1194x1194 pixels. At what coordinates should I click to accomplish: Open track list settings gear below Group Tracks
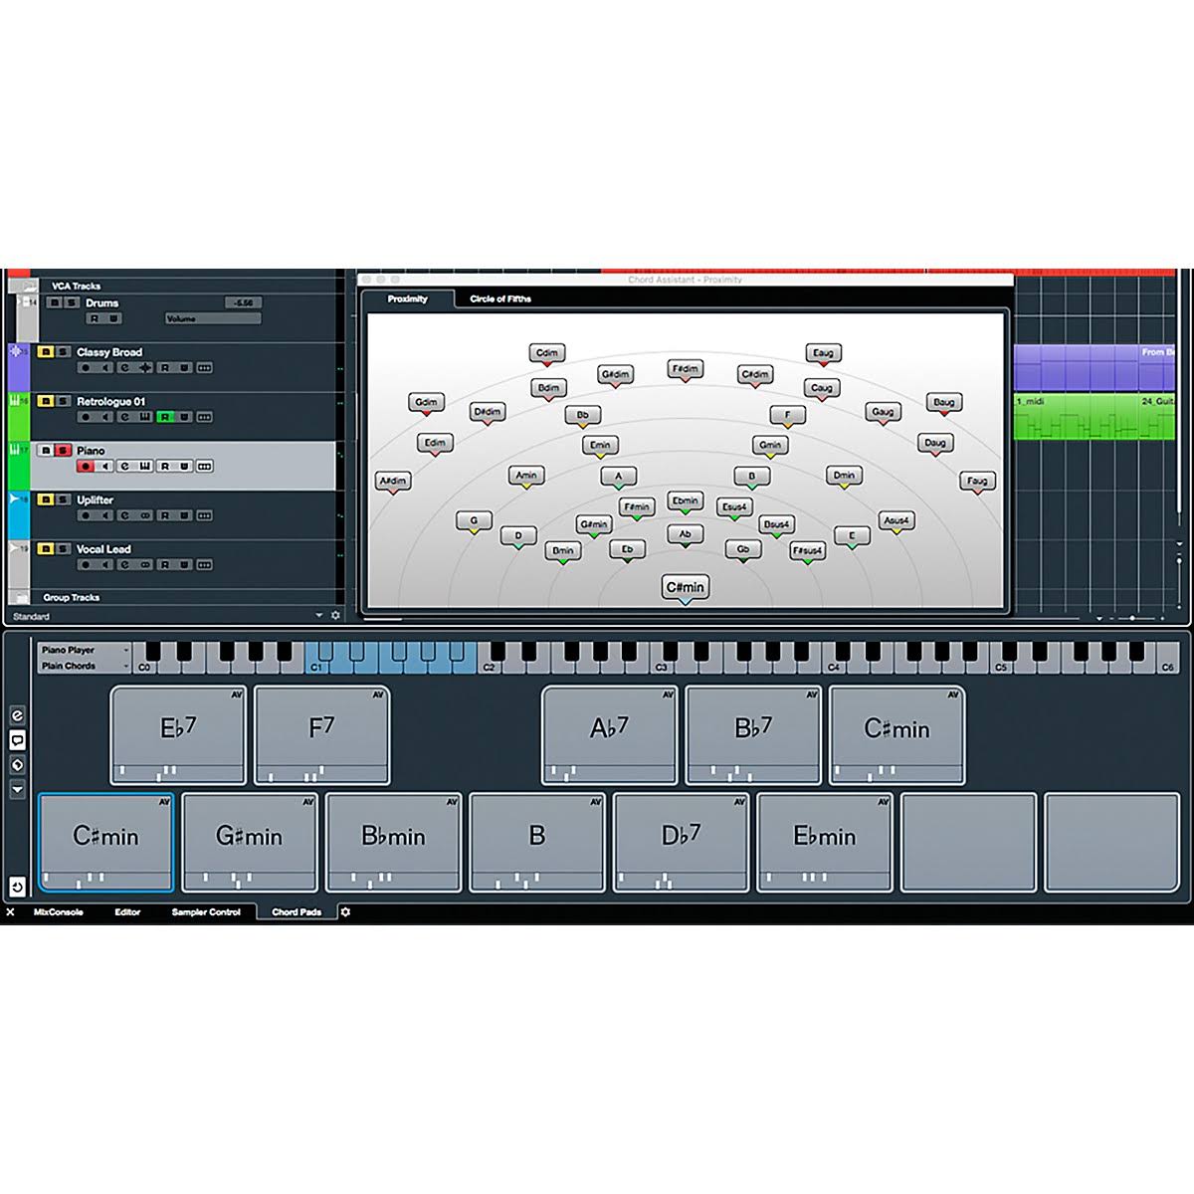tap(333, 615)
